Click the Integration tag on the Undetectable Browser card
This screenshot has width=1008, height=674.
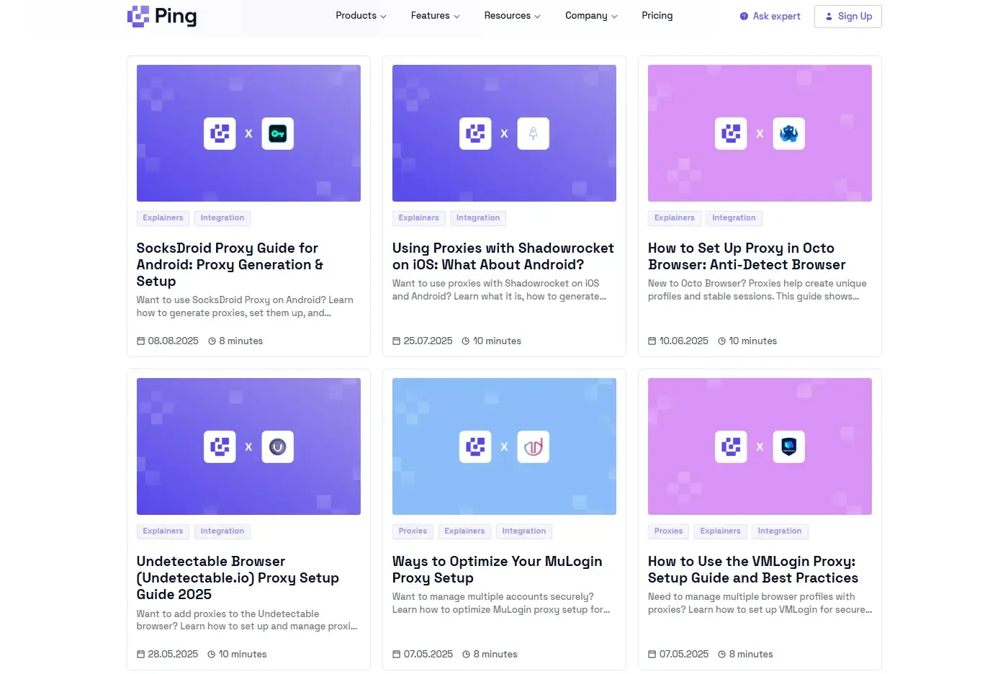pyautogui.click(x=222, y=531)
